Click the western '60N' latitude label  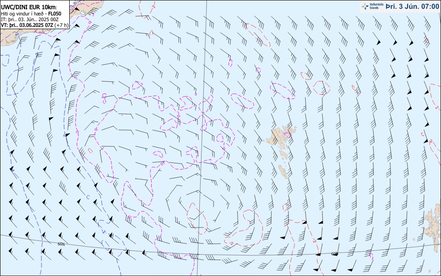[61, 244]
